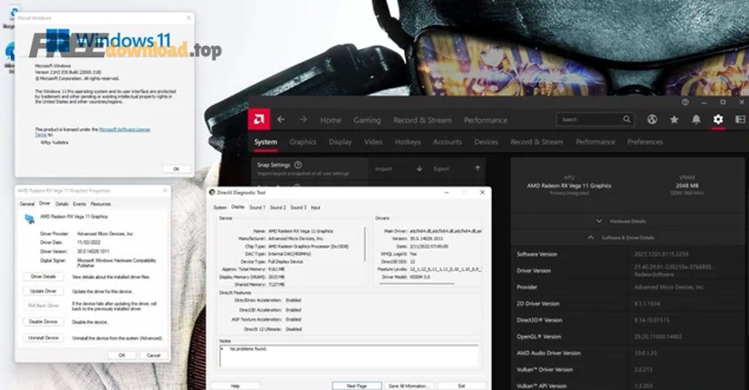Open Sound 2 tab in DirectX Diagnostic Tool

click(x=277, y=208)
